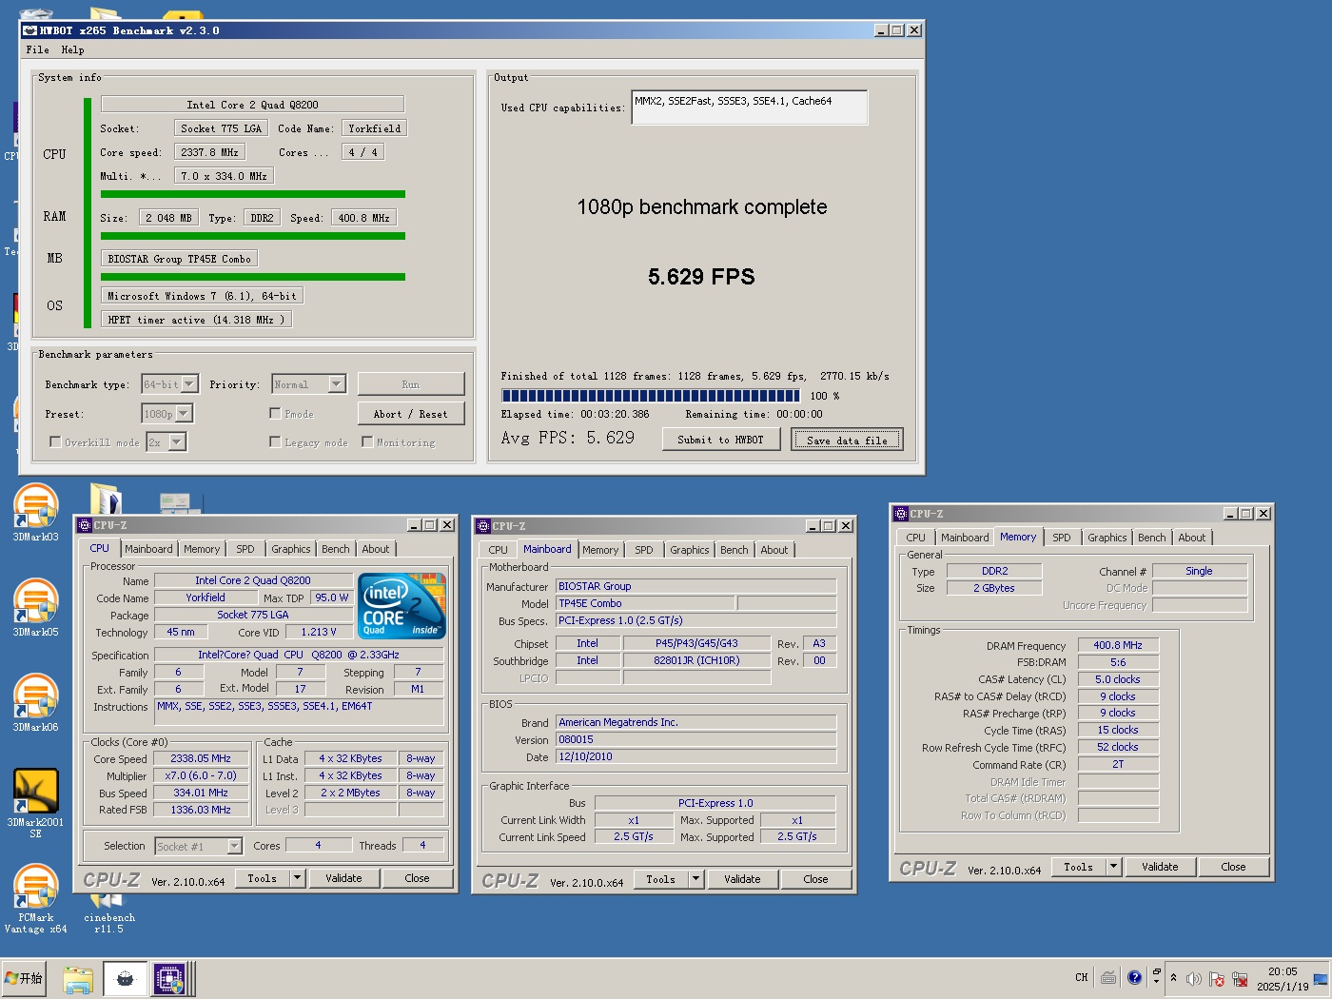Open the Help menu in HWBOT

tap(73, 49)
